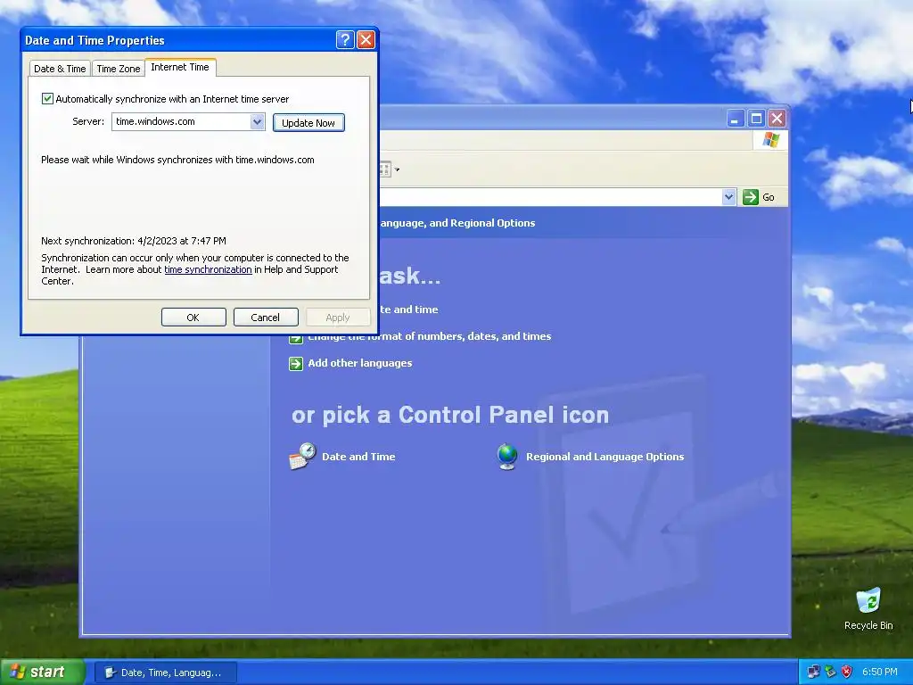913x685 pixels.
Task: Click the 'Next synchronization: 4/2/2023 at 7:47 PM' text
Action: coord(134,241)
